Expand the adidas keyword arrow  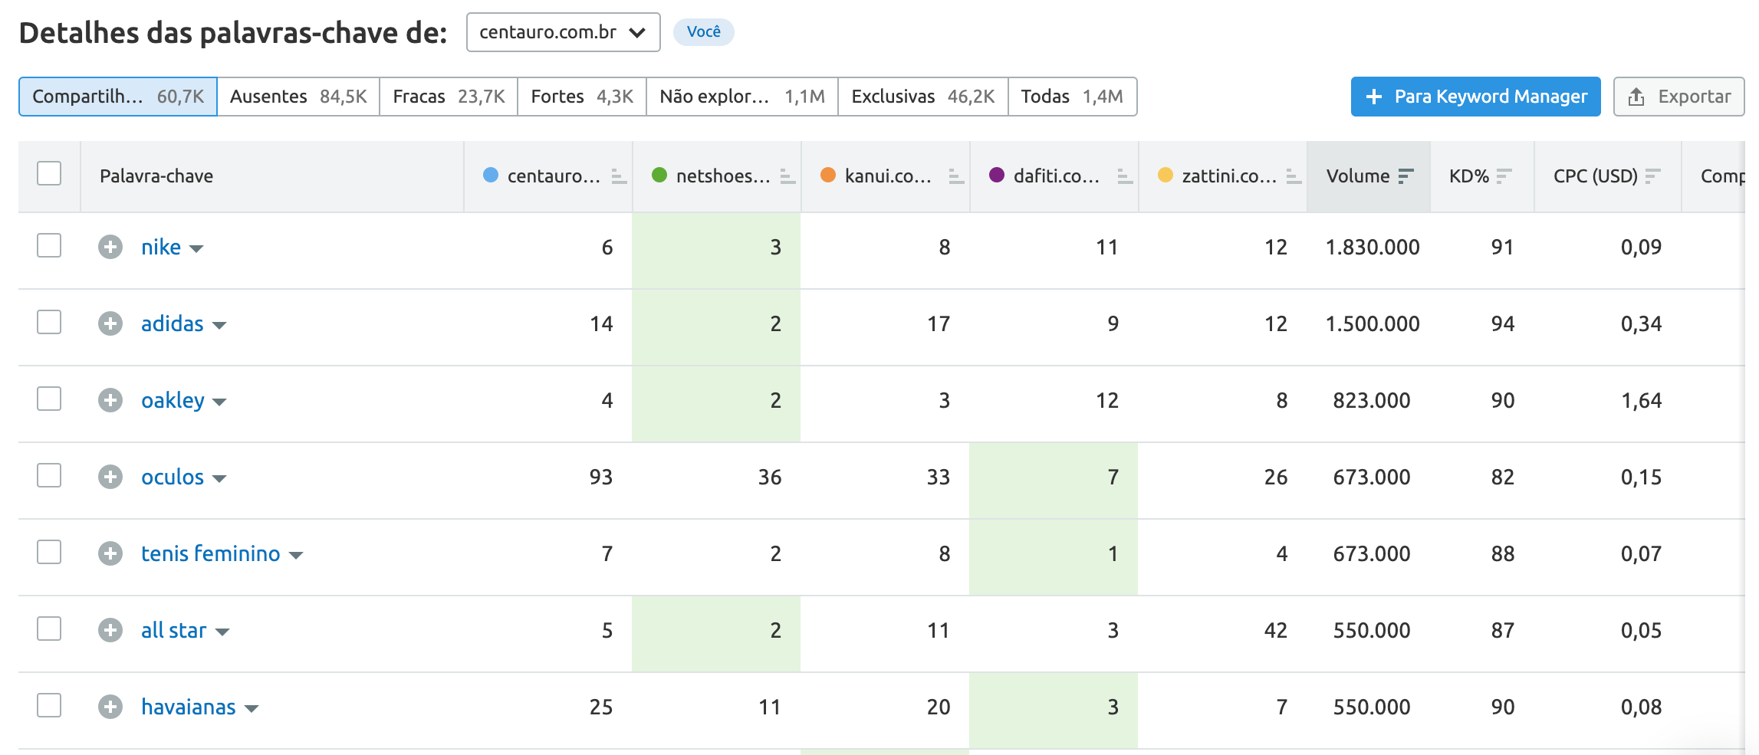click(219, 325)
